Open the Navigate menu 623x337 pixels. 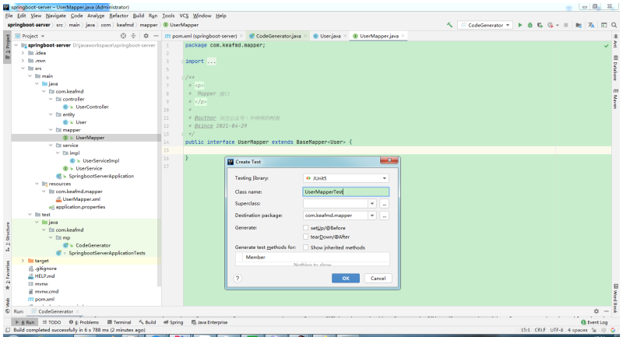tap(55, 16)
